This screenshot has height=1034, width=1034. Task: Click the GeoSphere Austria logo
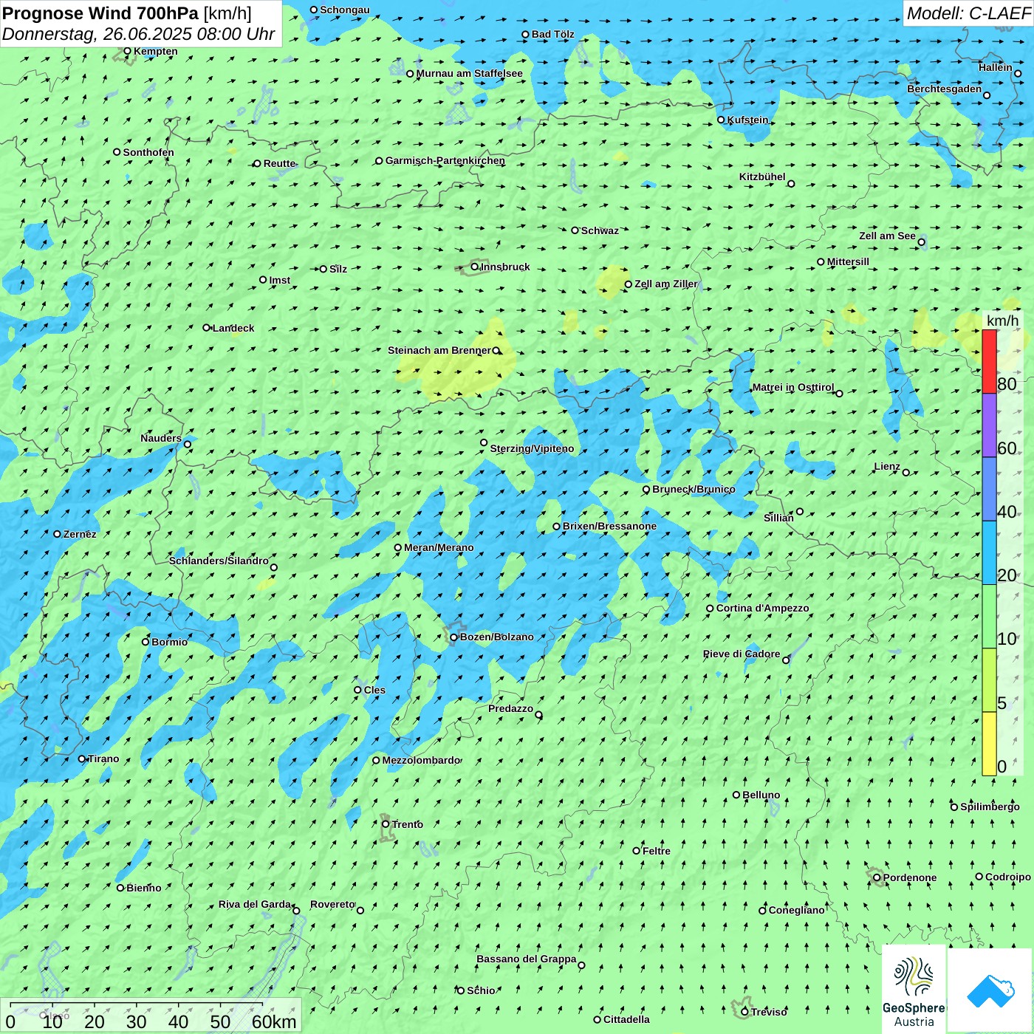coord(914,988)
